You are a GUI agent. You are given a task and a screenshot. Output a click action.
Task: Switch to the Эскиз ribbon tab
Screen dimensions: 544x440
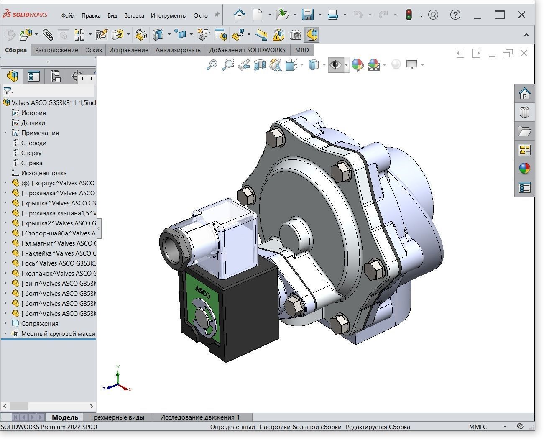[x=94, y=50]
